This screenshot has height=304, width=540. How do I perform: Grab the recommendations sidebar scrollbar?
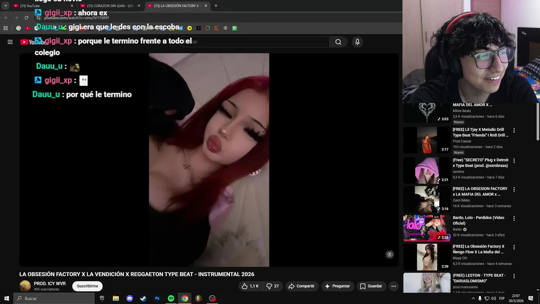pos(537,122)
